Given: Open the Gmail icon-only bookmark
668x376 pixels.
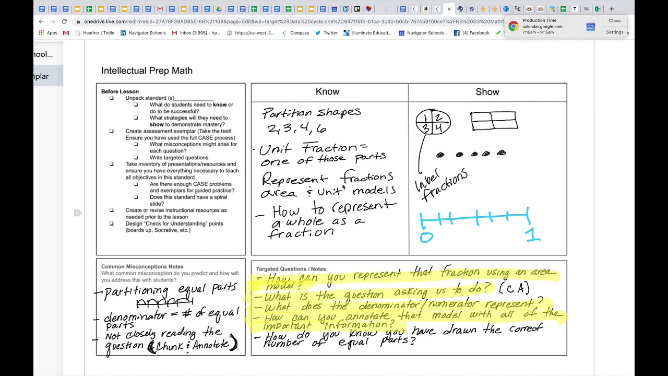Looking at the screenshot, I should [66, 33].
